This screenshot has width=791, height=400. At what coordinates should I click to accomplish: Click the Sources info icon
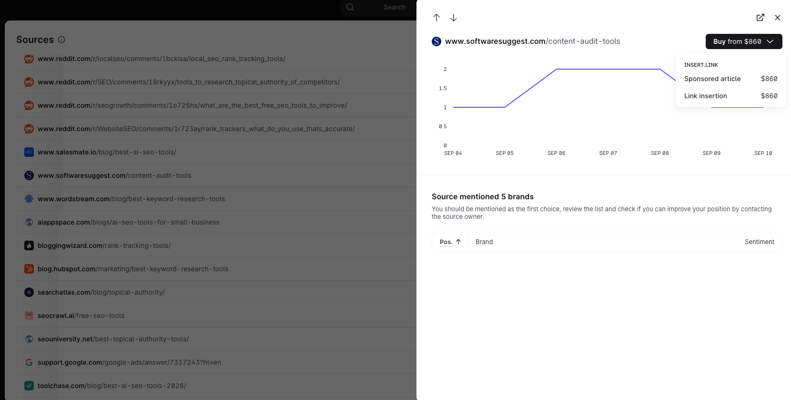click(61, 40)
